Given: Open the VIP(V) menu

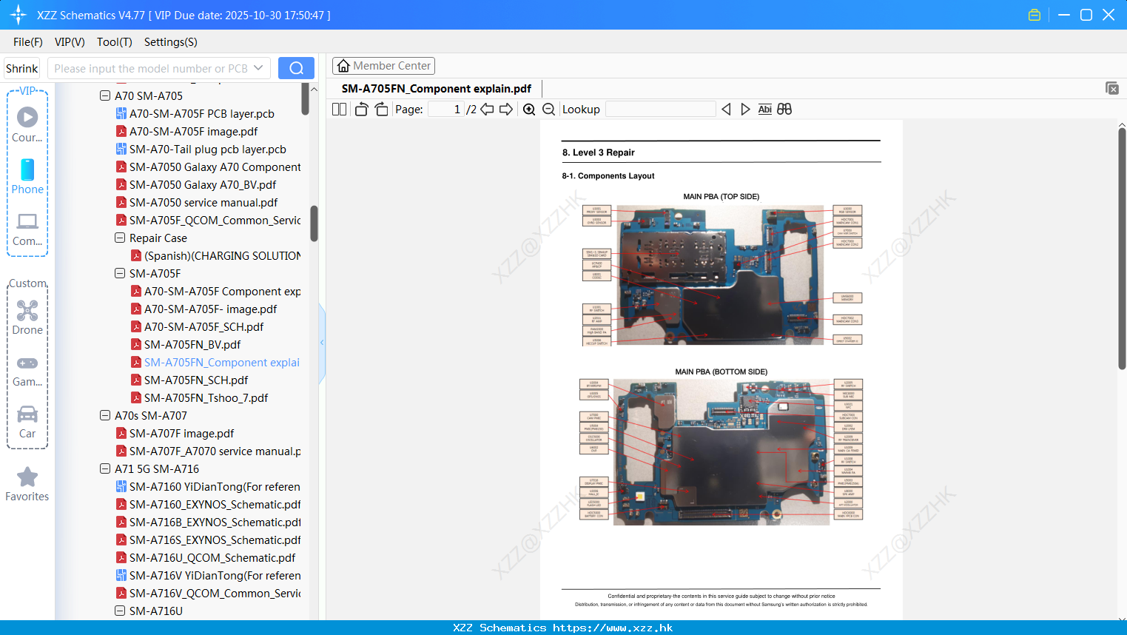Looking at the screenshot, I should coord(70,42).
